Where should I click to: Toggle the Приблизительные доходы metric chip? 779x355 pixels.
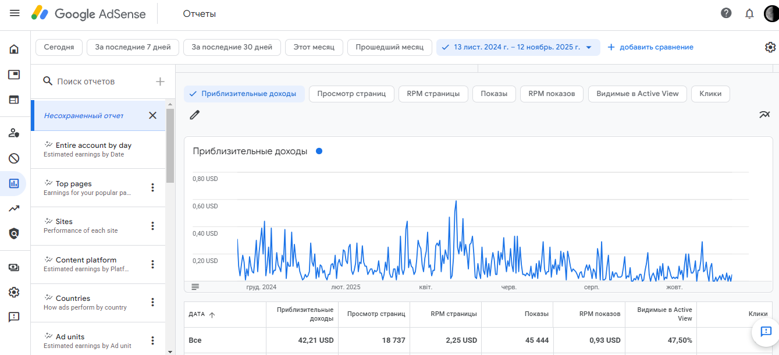click(x=244, y=94)
